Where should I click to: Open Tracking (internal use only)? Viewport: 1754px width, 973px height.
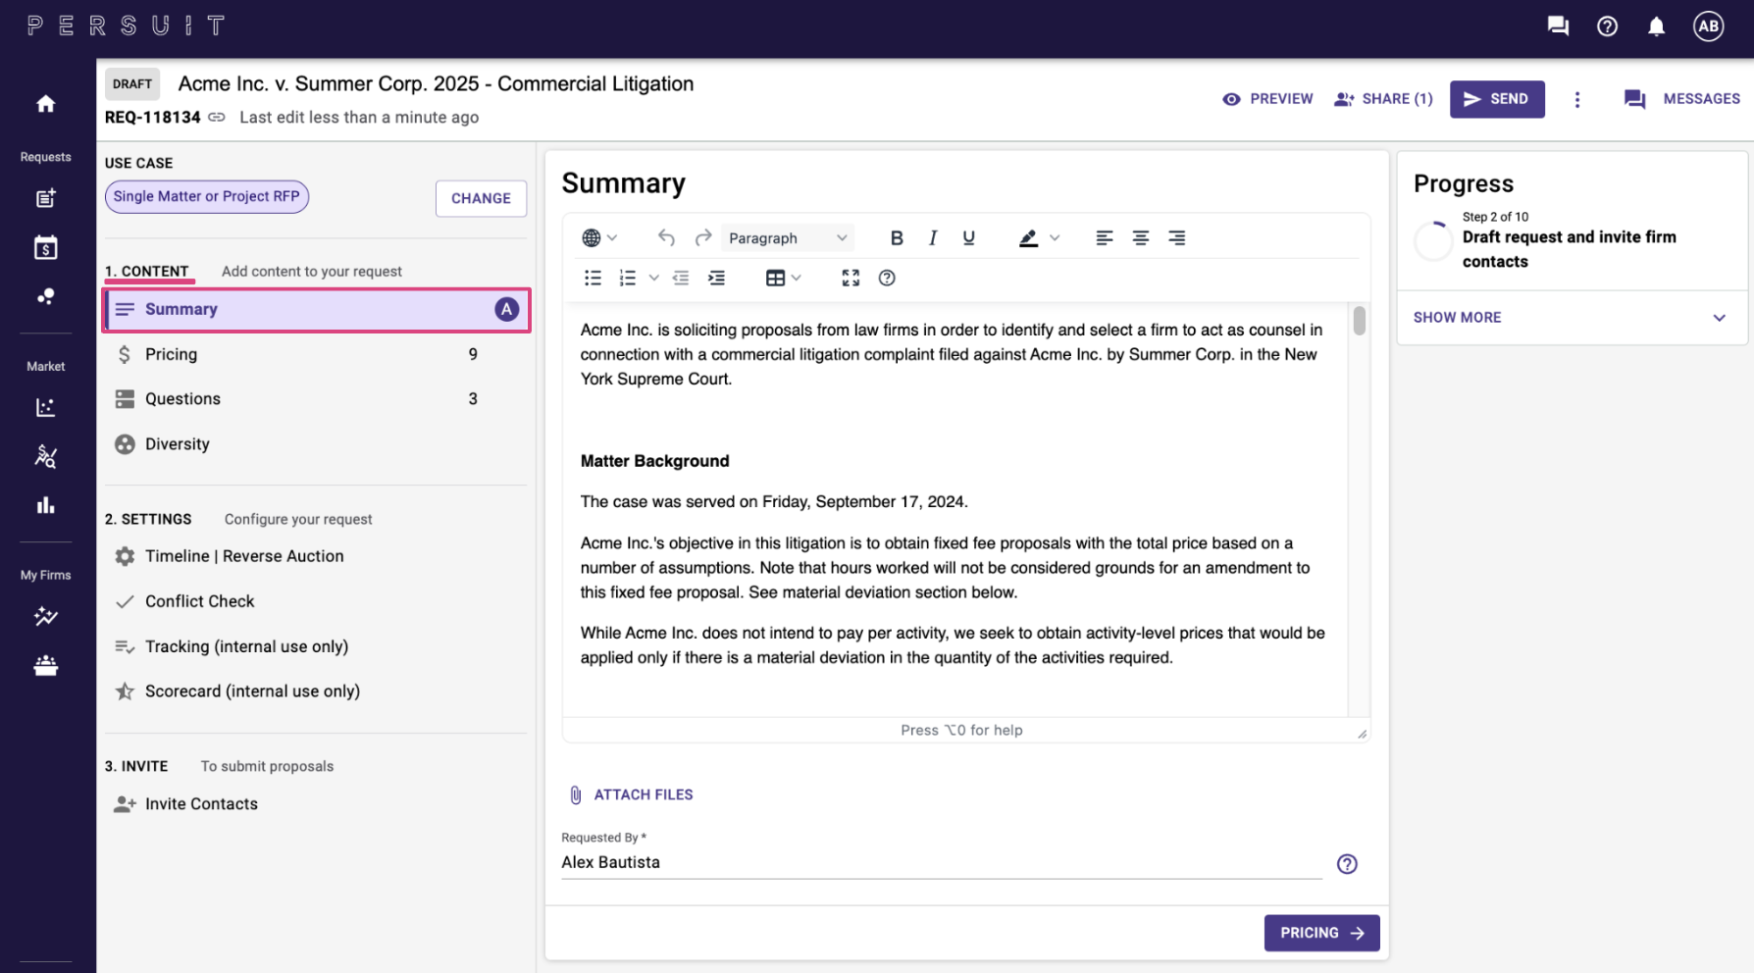pos(316,646)
